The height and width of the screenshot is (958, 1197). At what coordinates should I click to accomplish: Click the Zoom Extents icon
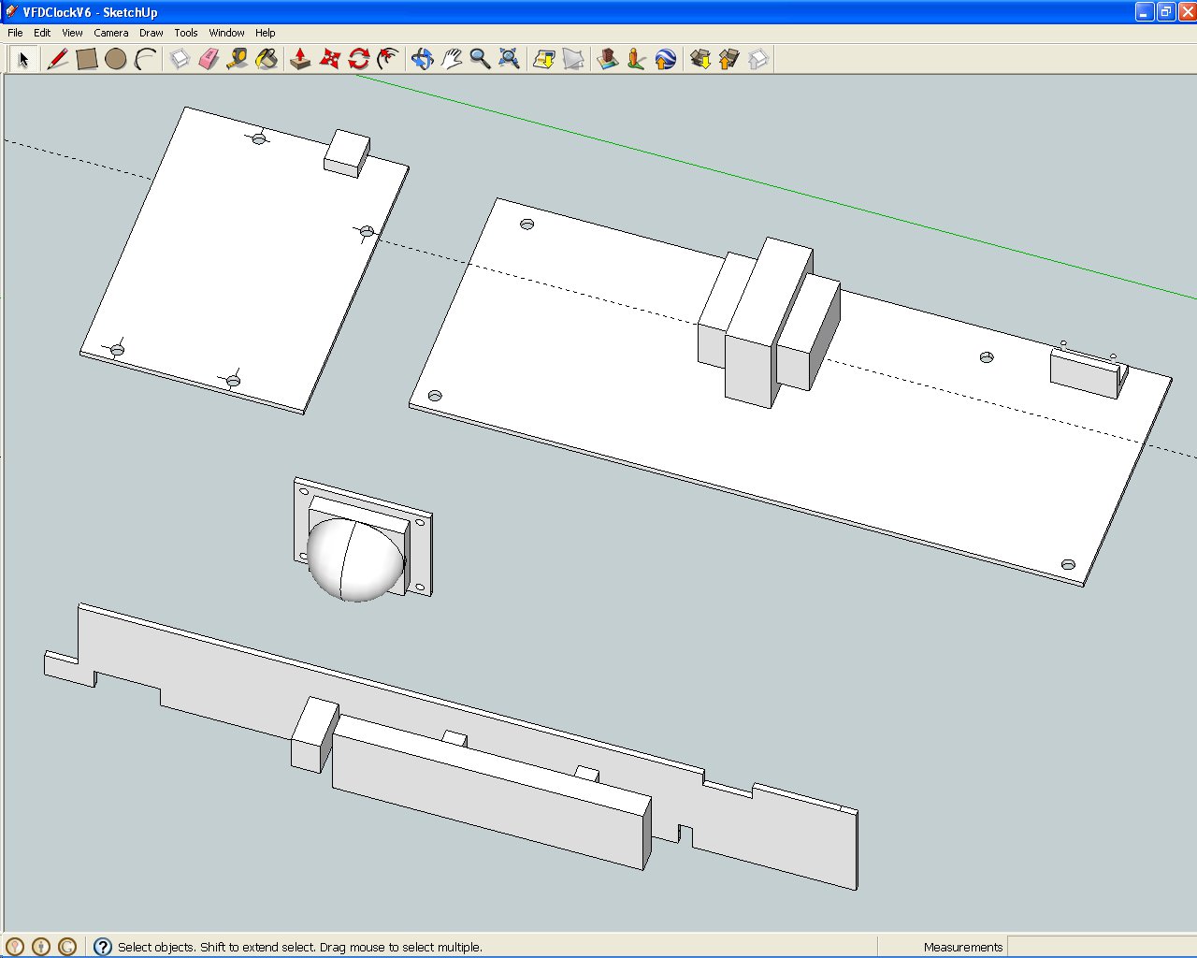coord(509,60)
